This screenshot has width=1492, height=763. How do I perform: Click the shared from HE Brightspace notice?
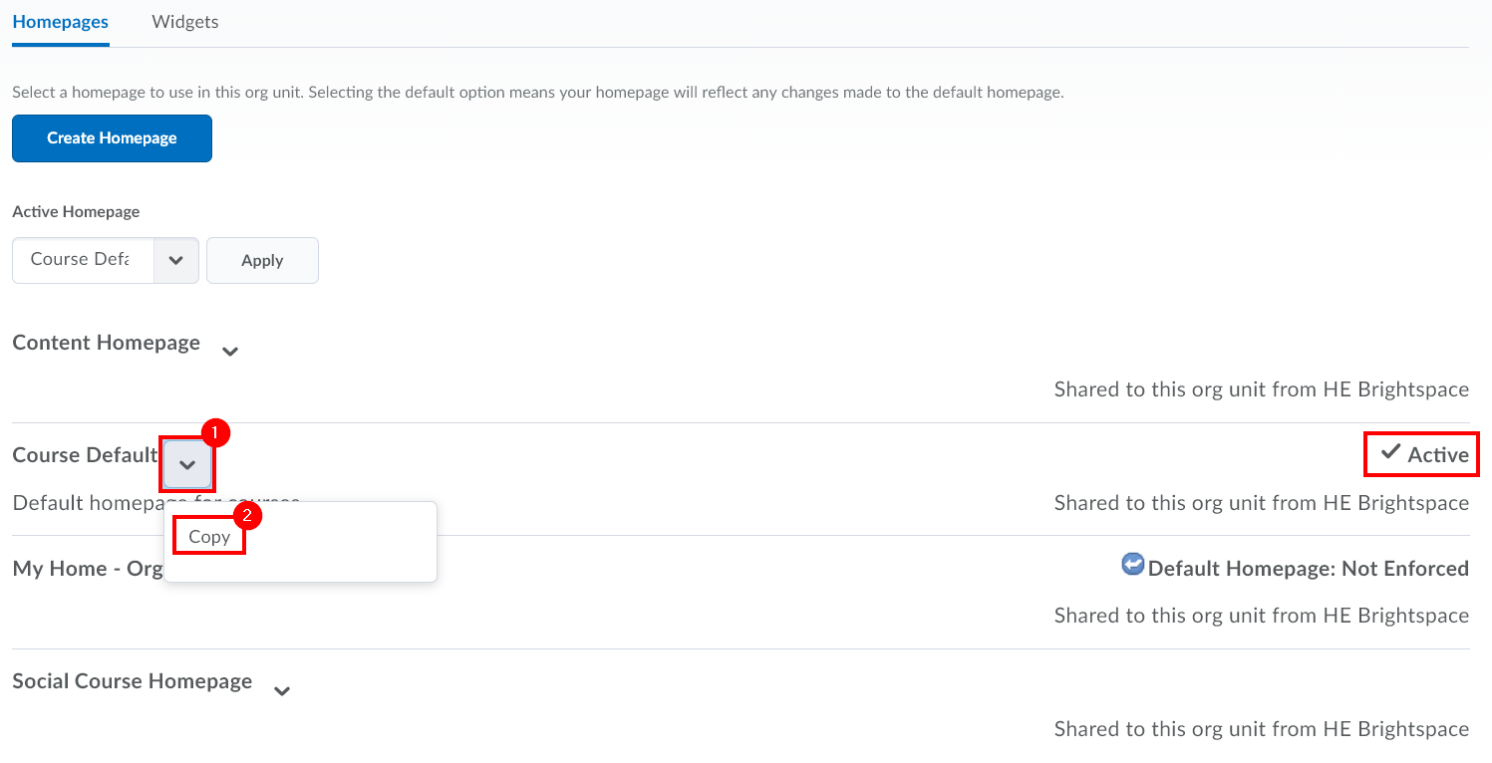click(1261, 388)
